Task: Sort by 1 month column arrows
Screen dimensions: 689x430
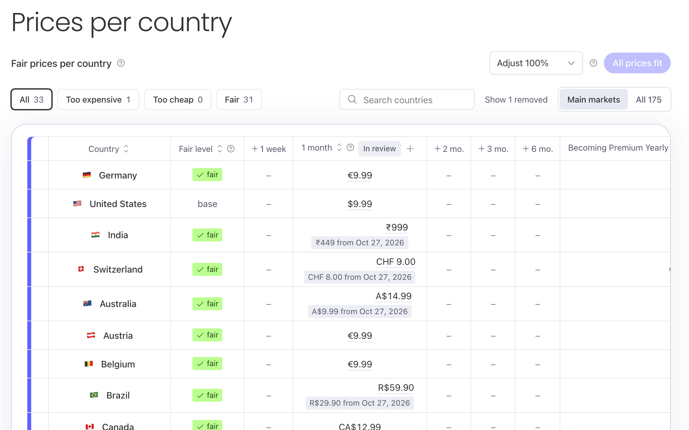Action: coord(339,148)
